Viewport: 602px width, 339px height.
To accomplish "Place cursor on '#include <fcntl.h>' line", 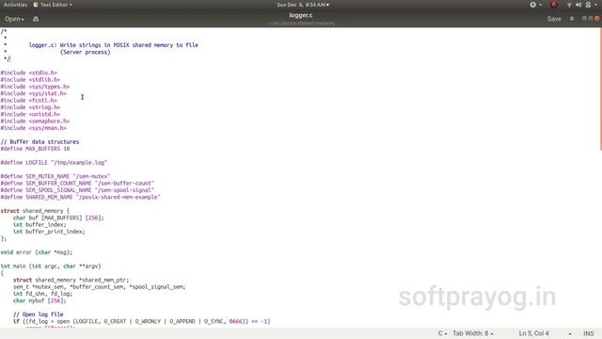I will (29, 101).
